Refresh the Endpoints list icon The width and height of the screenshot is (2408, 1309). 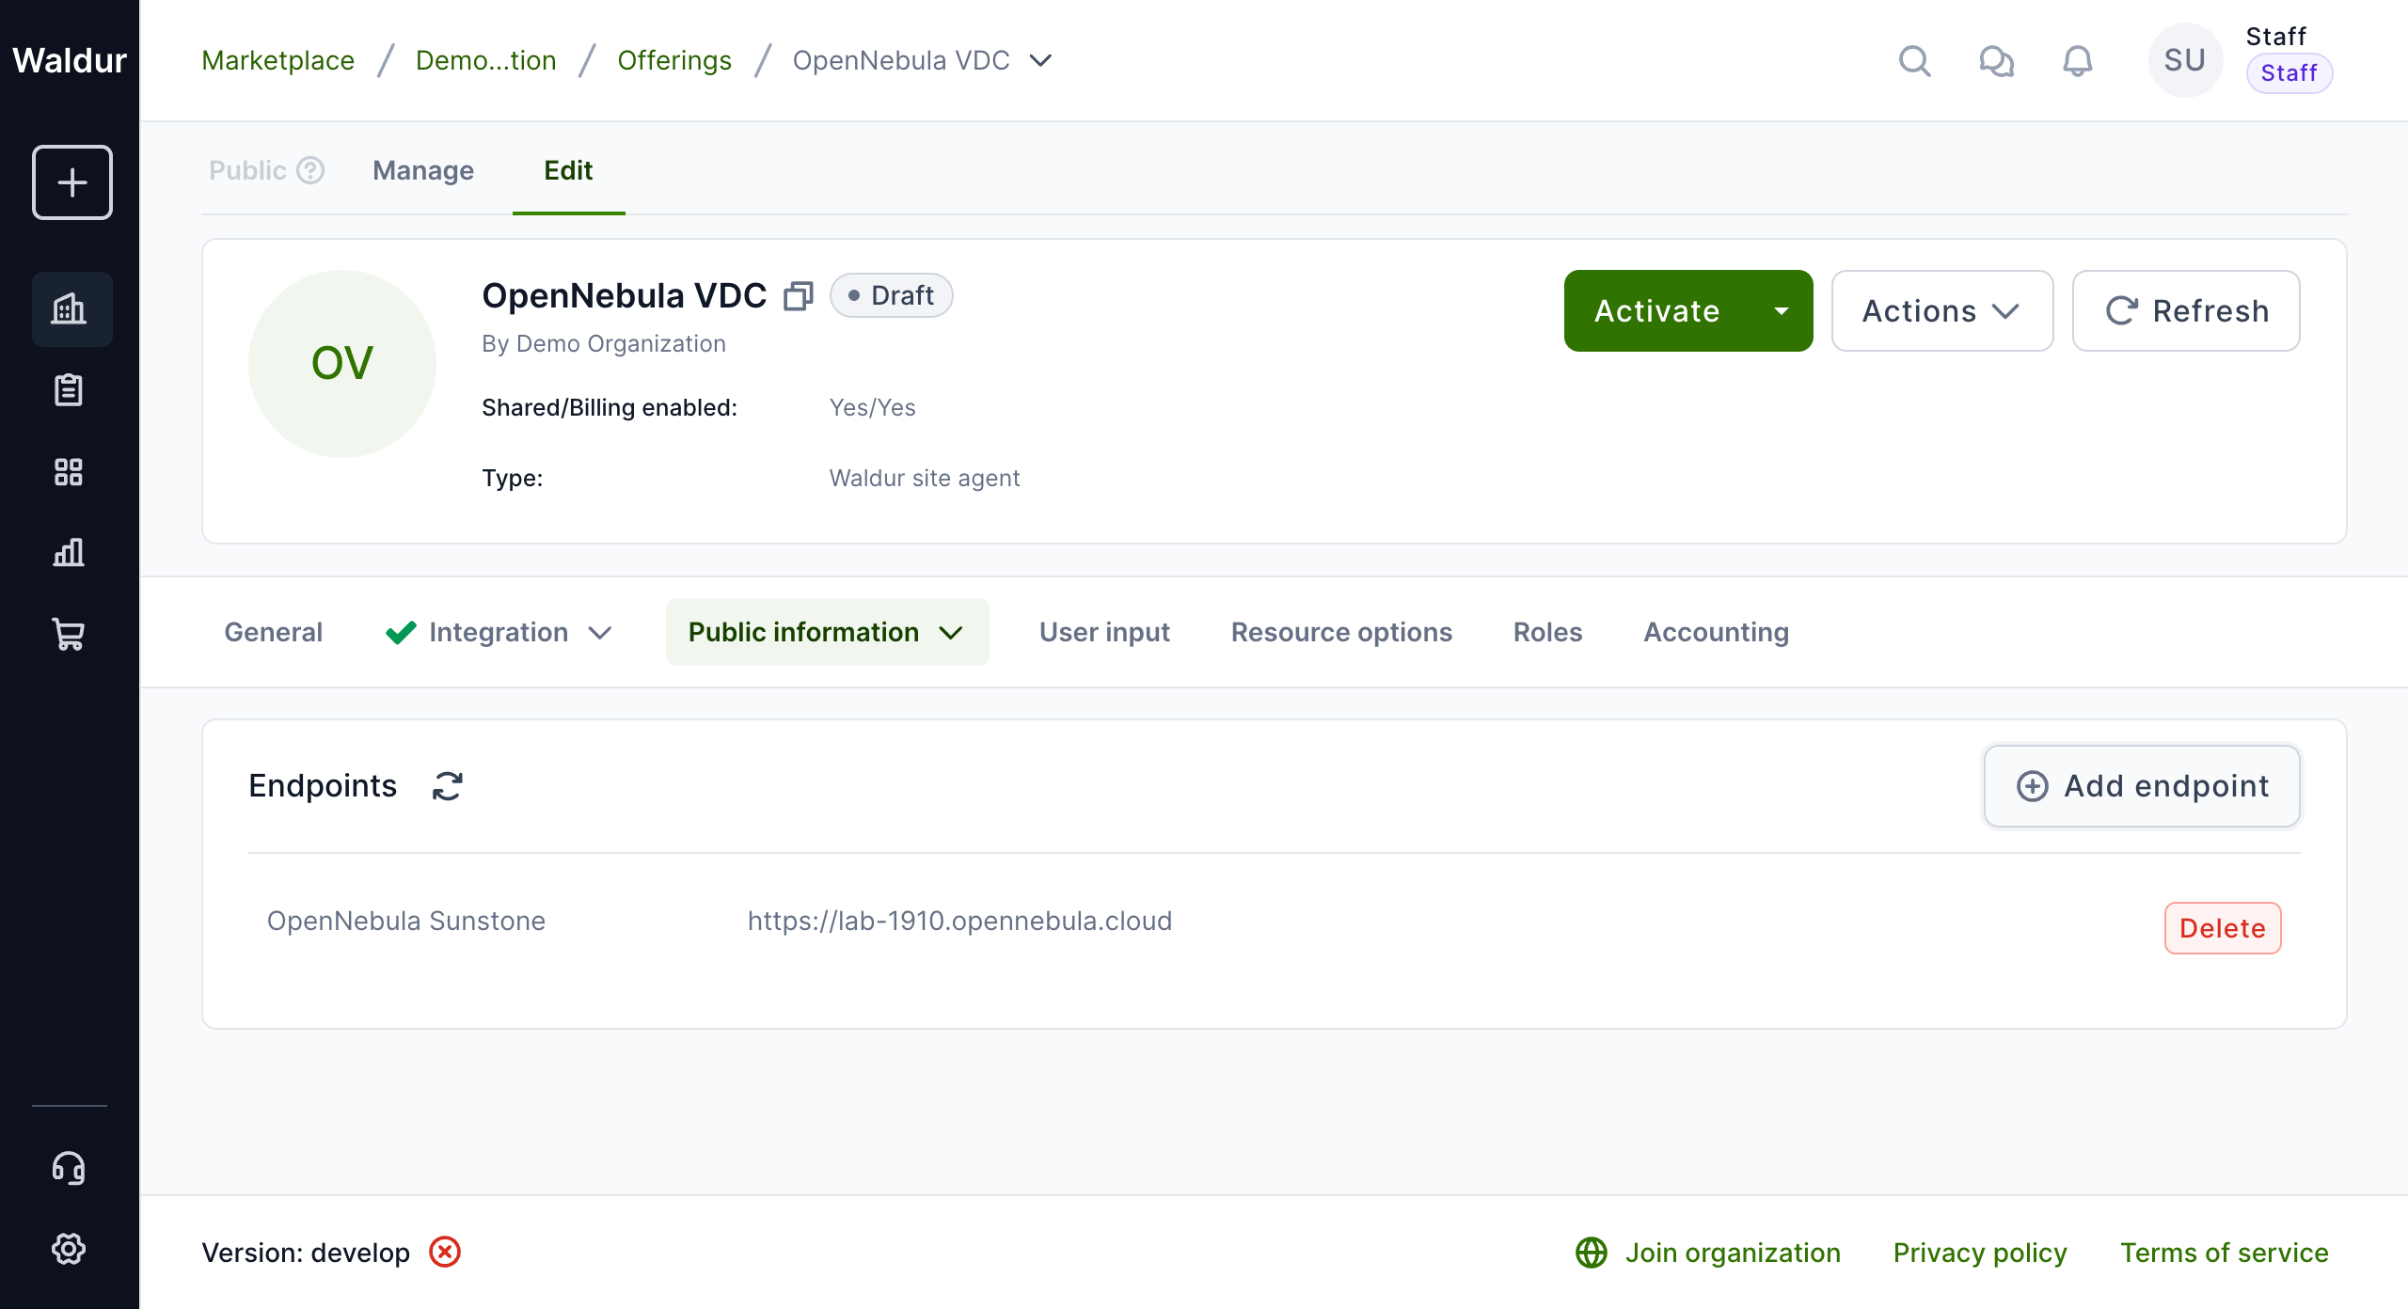point(448,786)
